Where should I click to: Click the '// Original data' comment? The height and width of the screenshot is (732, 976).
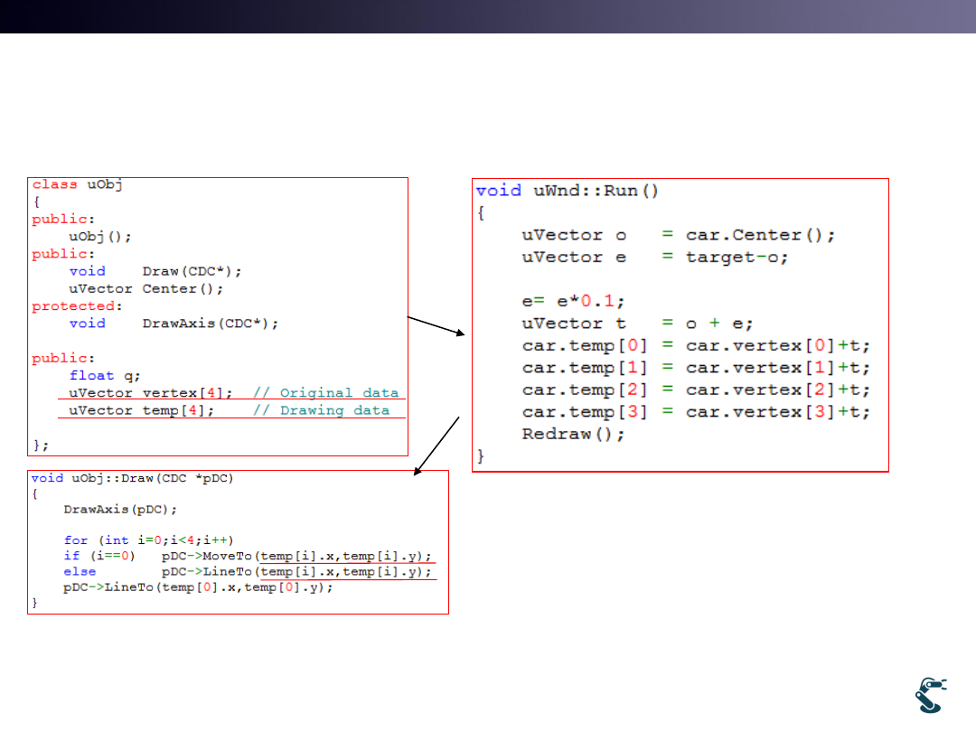[325, 393]
